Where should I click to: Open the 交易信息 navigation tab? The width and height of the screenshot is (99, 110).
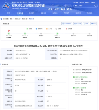pos(20,13)
